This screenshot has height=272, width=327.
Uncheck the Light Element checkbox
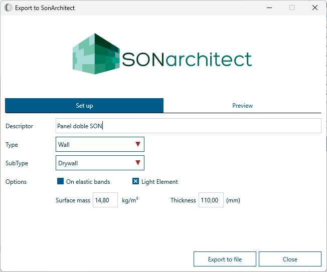pos(136,182)
